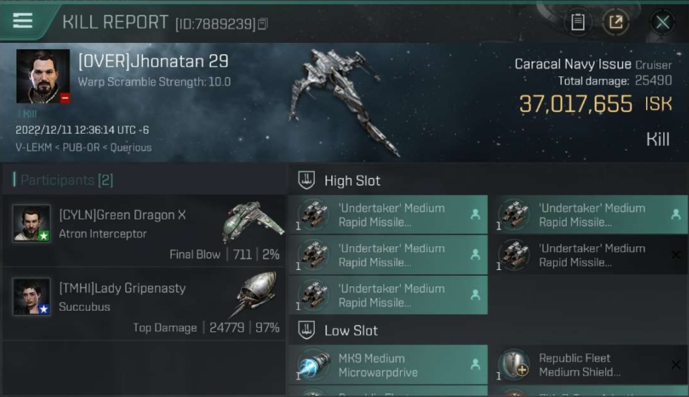Click the Low Slot shield icon
Viewport: 689px width, 397px height.
pos(306,330)
